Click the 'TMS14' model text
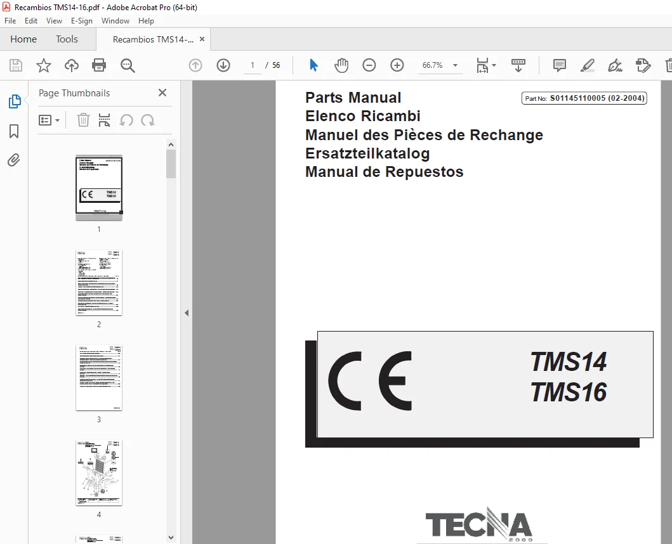This screenshot has width=672, height=544. point(569,362)
